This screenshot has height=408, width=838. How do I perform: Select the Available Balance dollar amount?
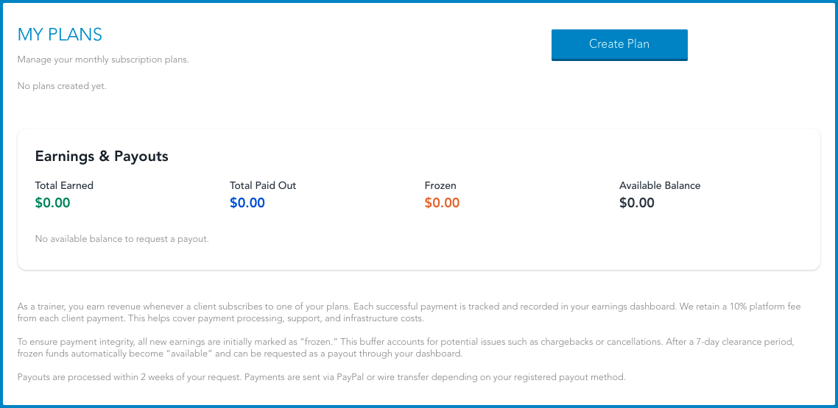pos(637,203)
